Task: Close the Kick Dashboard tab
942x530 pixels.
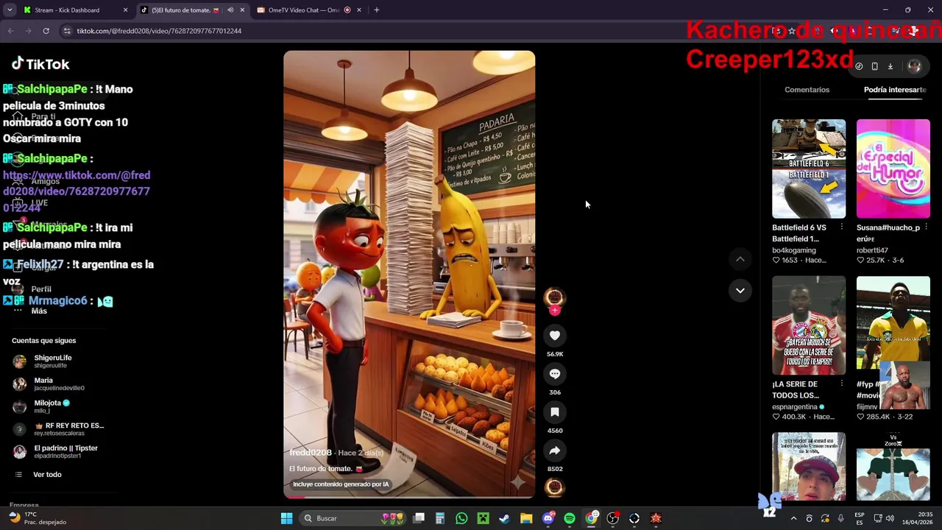Action: 125,10
